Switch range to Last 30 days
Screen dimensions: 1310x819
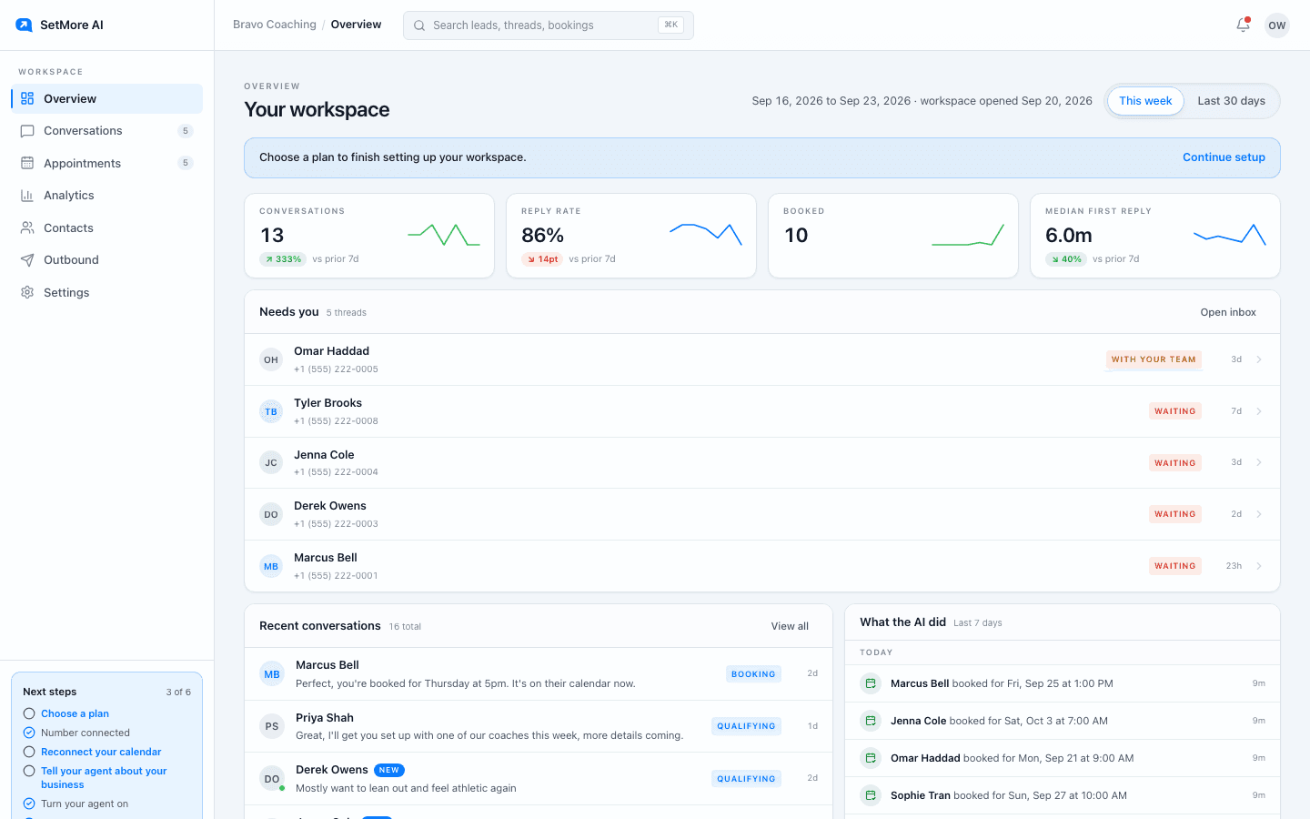[1231, 101]
